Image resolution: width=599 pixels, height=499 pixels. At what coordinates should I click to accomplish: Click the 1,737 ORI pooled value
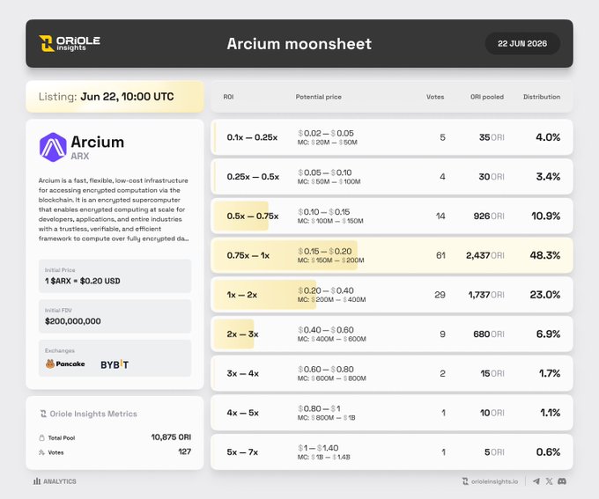(x=486, y=295)
